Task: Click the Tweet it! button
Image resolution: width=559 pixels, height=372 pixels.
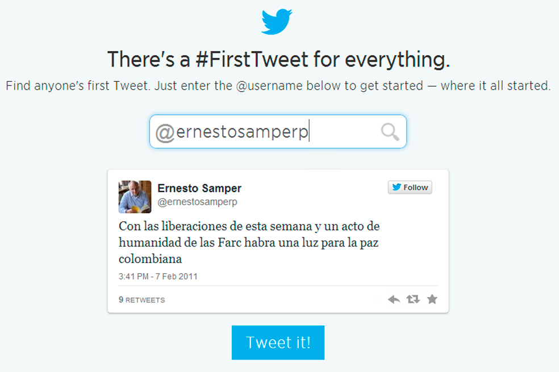Action: 278,342
